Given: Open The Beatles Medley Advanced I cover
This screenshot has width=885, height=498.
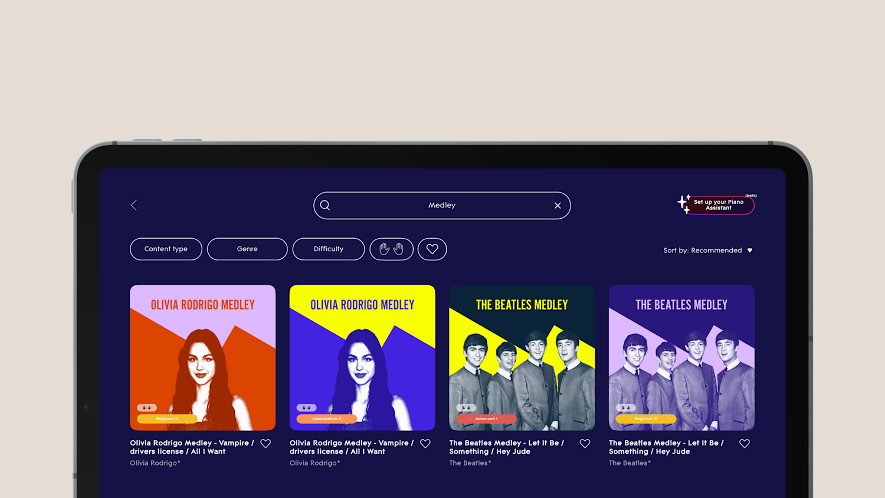Looking at the screenshot, I should pos(522,358).
